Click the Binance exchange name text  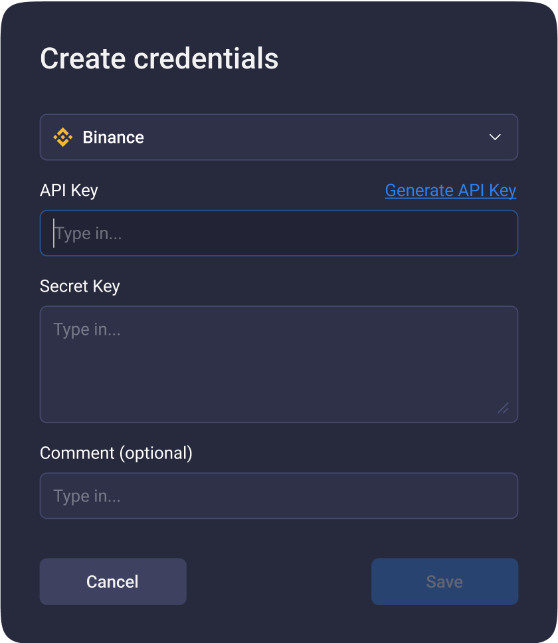click(113, 138)
